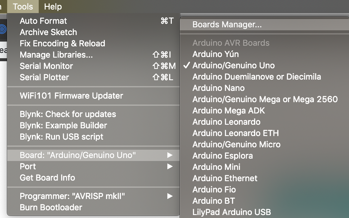The height and width of the screenshot is (218, 349).
Task: Choose Arduino BT
Action: click(264, 201)
